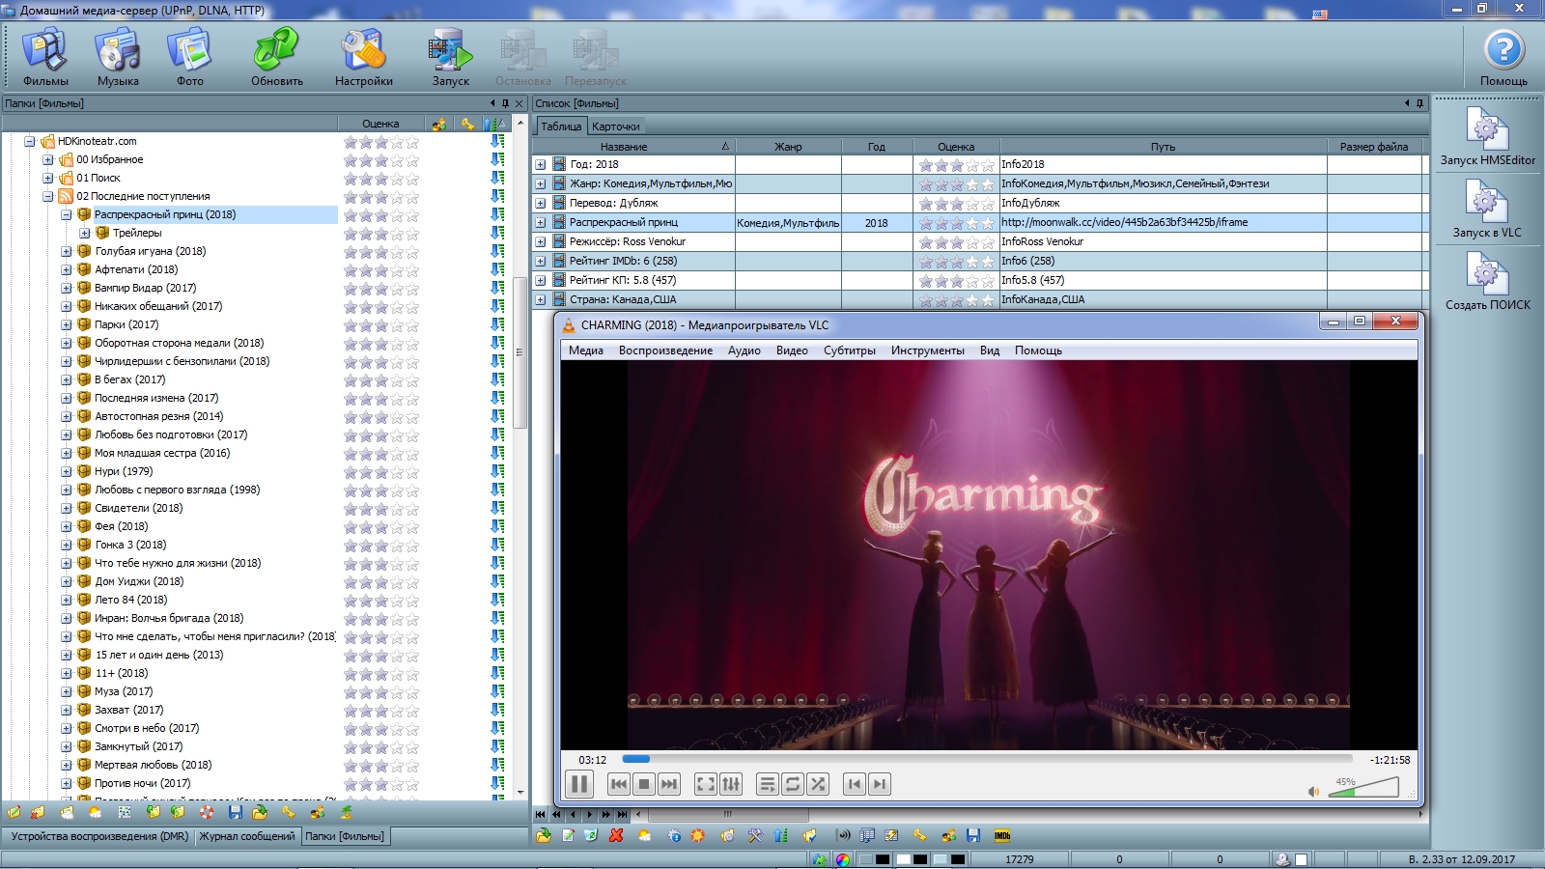Click the Обновить refresh icon
Viewport: 1545px width, 869px height.
277,58
